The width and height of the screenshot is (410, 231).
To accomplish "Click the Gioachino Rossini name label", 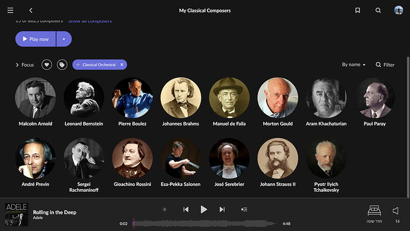I will point(133,184).
